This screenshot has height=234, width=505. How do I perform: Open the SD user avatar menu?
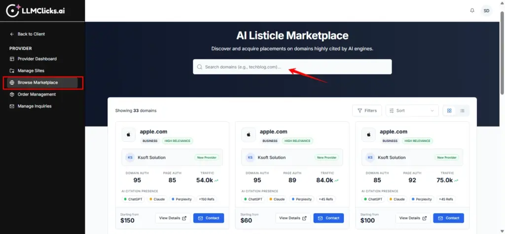pyautogui.click(x=487, y=10)
